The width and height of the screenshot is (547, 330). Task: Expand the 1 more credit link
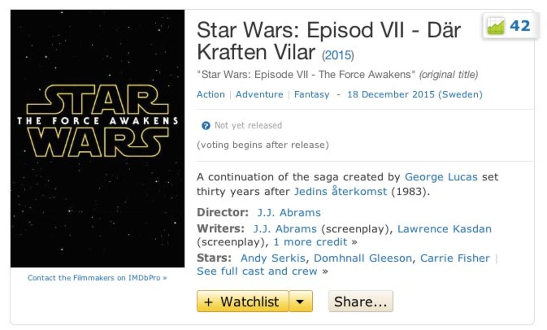point(310,242)
